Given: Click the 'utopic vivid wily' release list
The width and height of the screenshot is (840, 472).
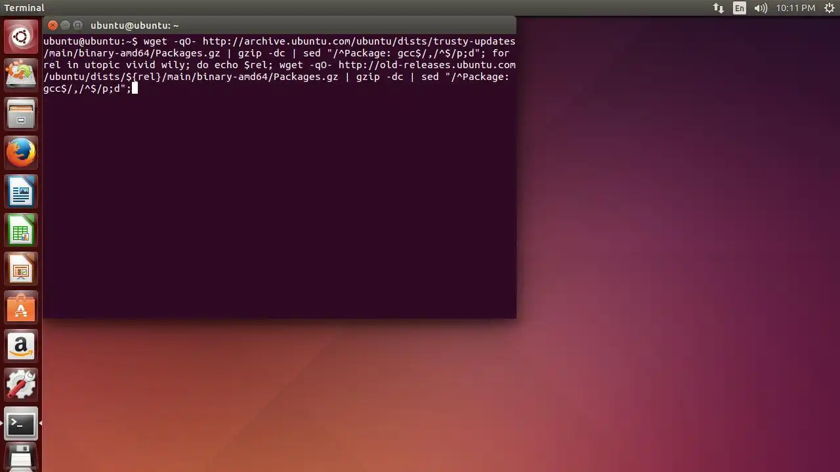Looking at the screenshot, I should click(135, 65).
